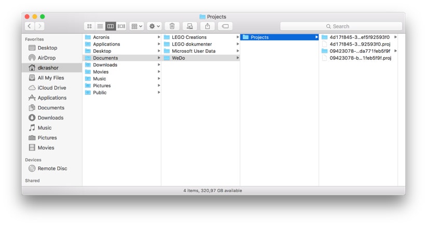
Task: Open the Action gear menu
Action: [x=154, y=26]
